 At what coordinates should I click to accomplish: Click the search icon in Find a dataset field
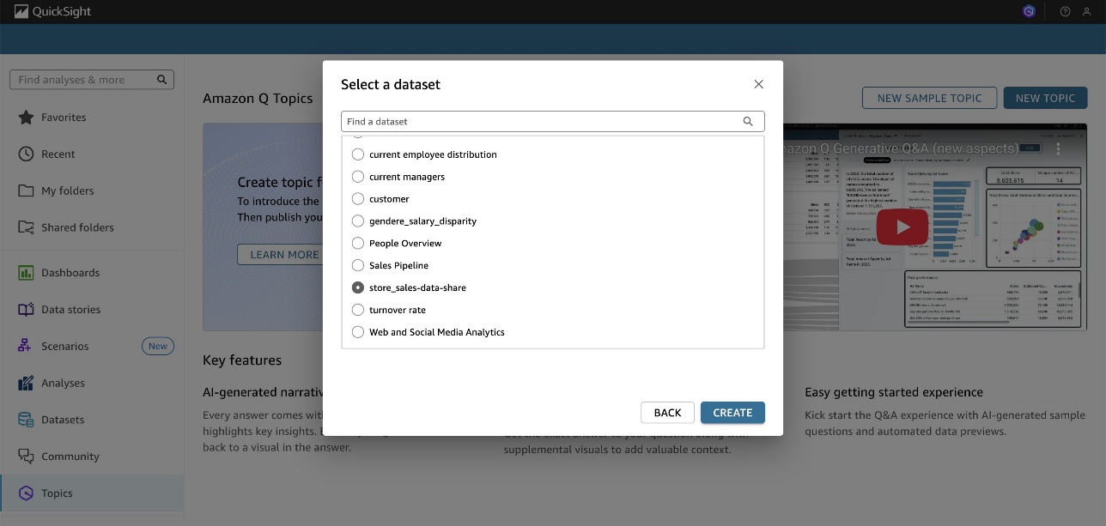coord(748,122)
